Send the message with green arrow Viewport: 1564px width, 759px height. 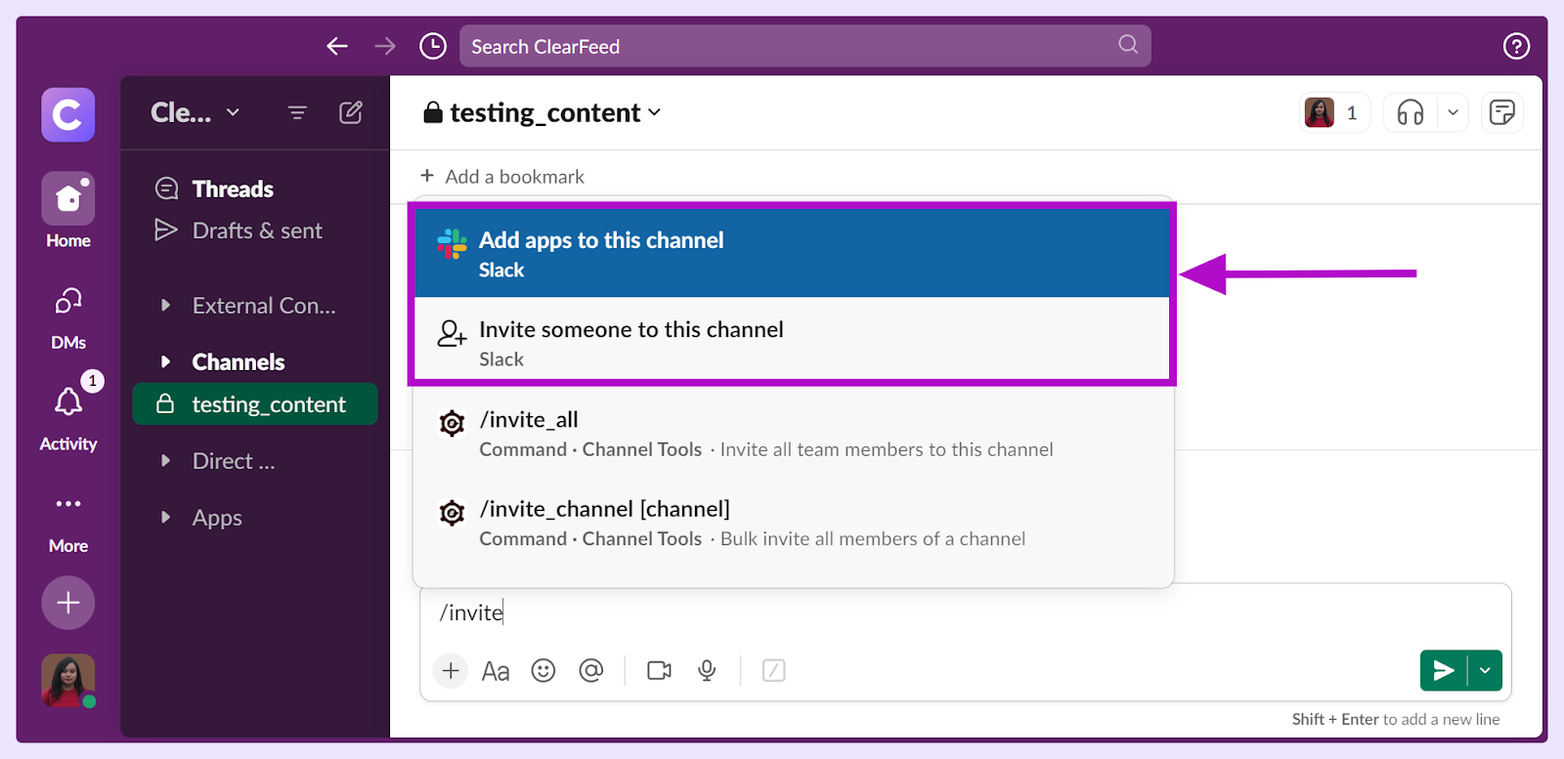pyautogui.click(x=1444, y=670)
